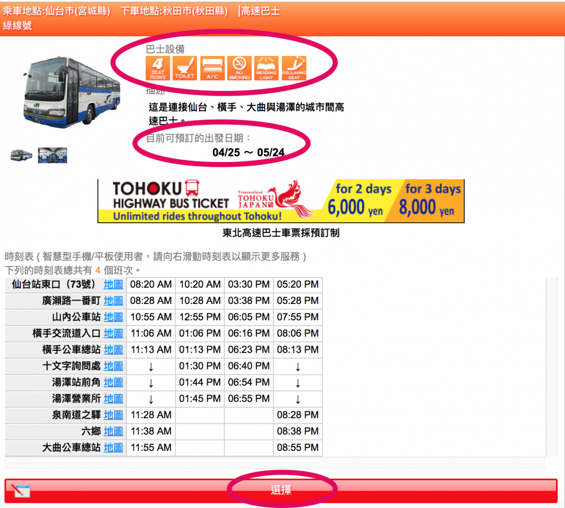565x508 pixels.
Task: Click the red 選擇 button
Action: [x=281, y=490]
